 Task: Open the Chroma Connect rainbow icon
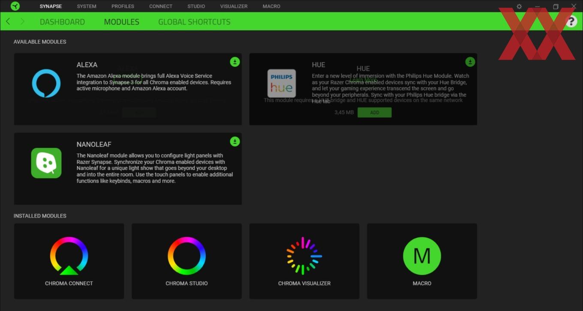(x=69, y=256)
